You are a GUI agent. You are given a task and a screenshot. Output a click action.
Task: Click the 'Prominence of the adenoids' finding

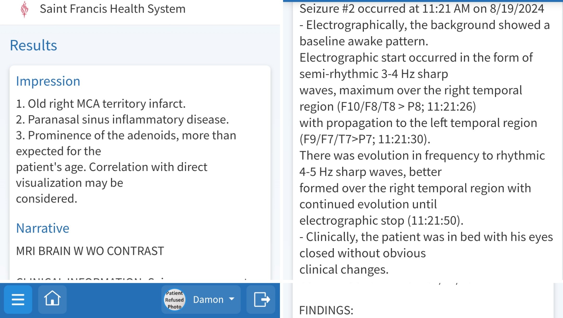click(x=126, y=136)
